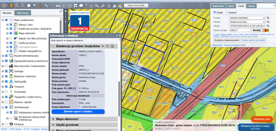Open the shopping cart icon
Screen dimensions: 276x131
[x=109, y=6]
